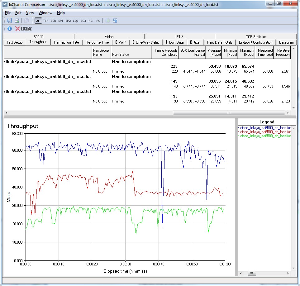Toggle the EP2 filter button
The height and width of the screenshot is (286, 300).
point(68,21)
